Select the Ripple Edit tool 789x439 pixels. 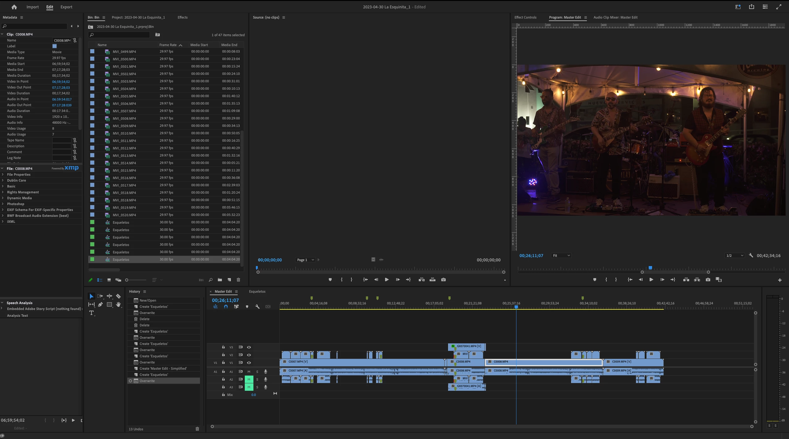click(109, 296)
